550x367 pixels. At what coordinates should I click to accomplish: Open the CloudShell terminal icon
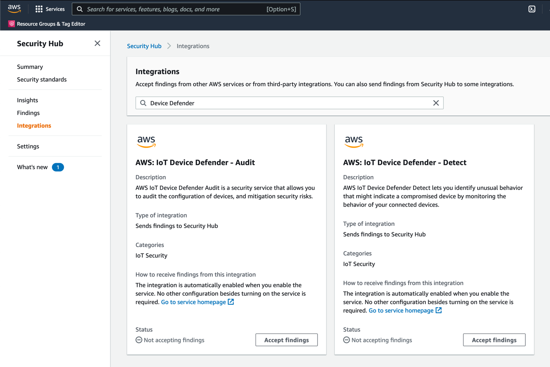pos(532,9)
